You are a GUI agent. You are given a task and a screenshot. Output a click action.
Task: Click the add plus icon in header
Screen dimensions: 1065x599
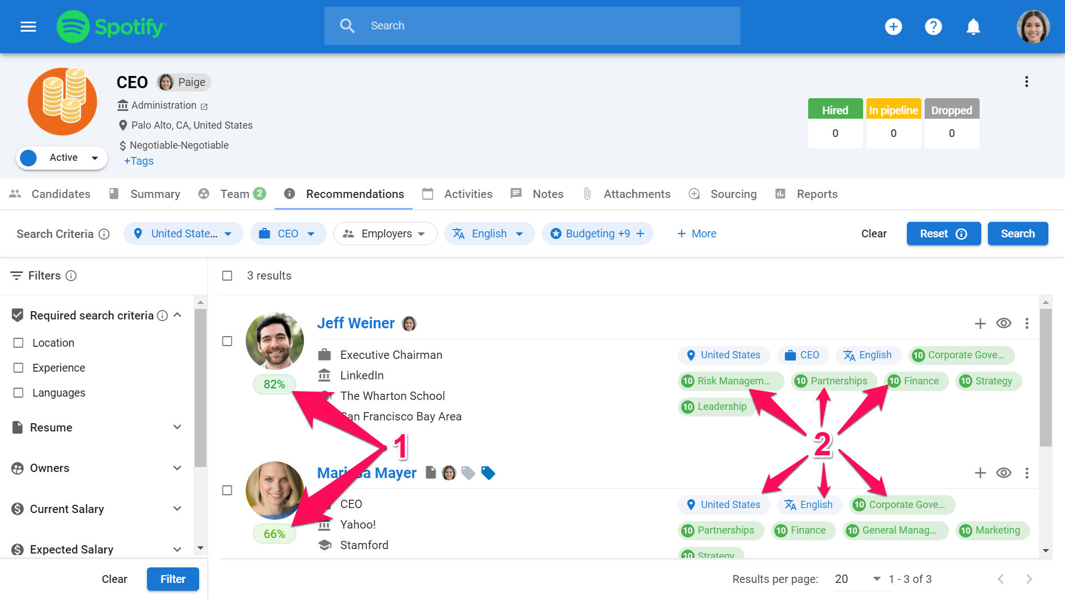click(x=893, y=26)
